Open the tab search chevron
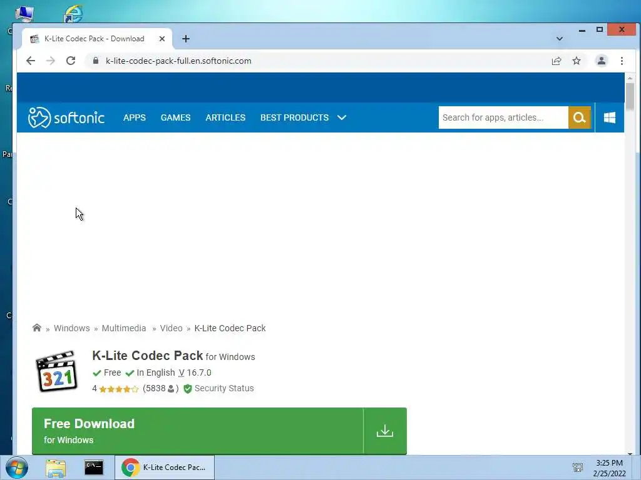This screenshot has width=641, height=480. tap(560, 39)
